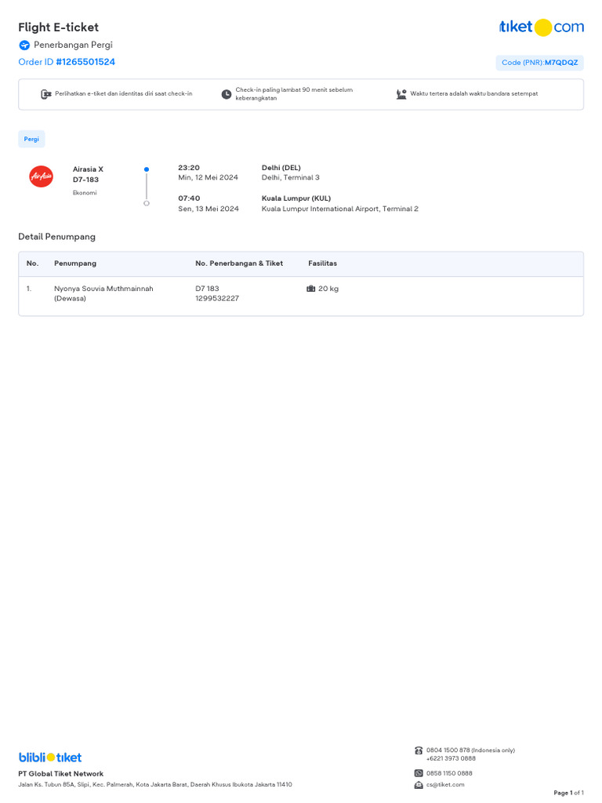Click the WhatsApp icon beside 0858 1150 0888
Viewport: 602px width, 803px height.
(x=419, y=773)
